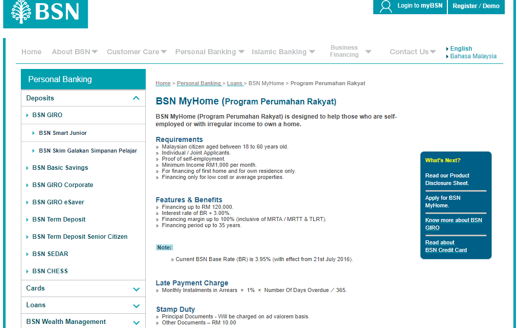Viewport: 520px width, 328px height.
Task: Open Personal Banking top menu
Action: 206,52
